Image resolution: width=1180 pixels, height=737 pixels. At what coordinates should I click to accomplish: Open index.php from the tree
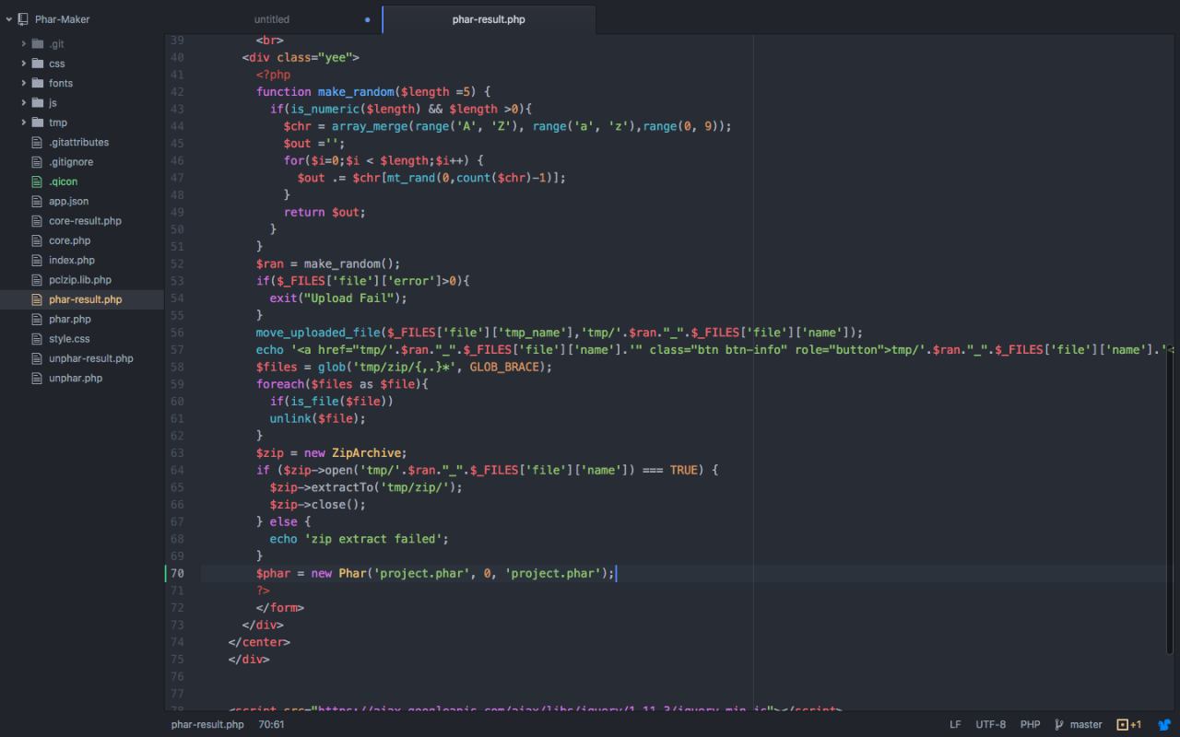72,260
